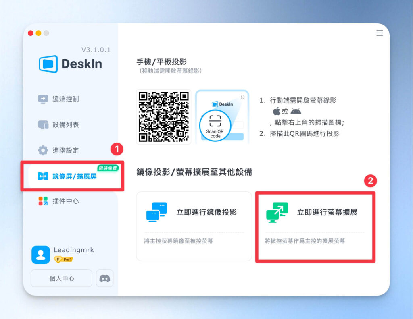Select the 鏡像屏/擴展屏 tab
This screenshot has width=413, height=319.
pos(73,176)
